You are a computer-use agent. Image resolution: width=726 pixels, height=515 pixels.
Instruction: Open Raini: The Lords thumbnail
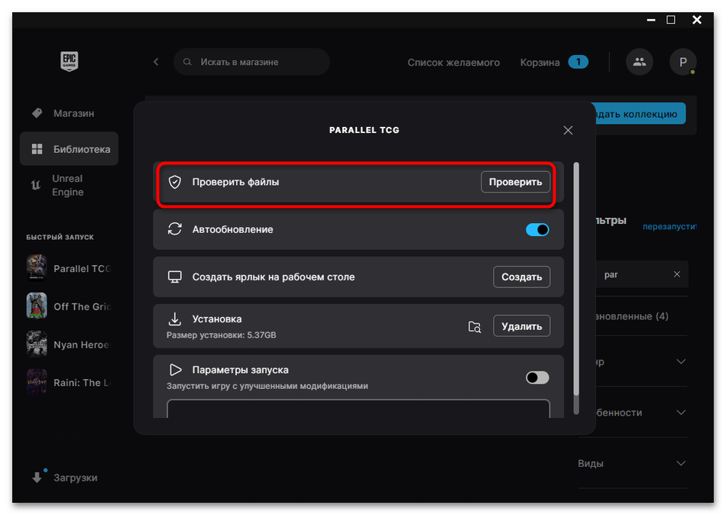[x=37, y=381]
